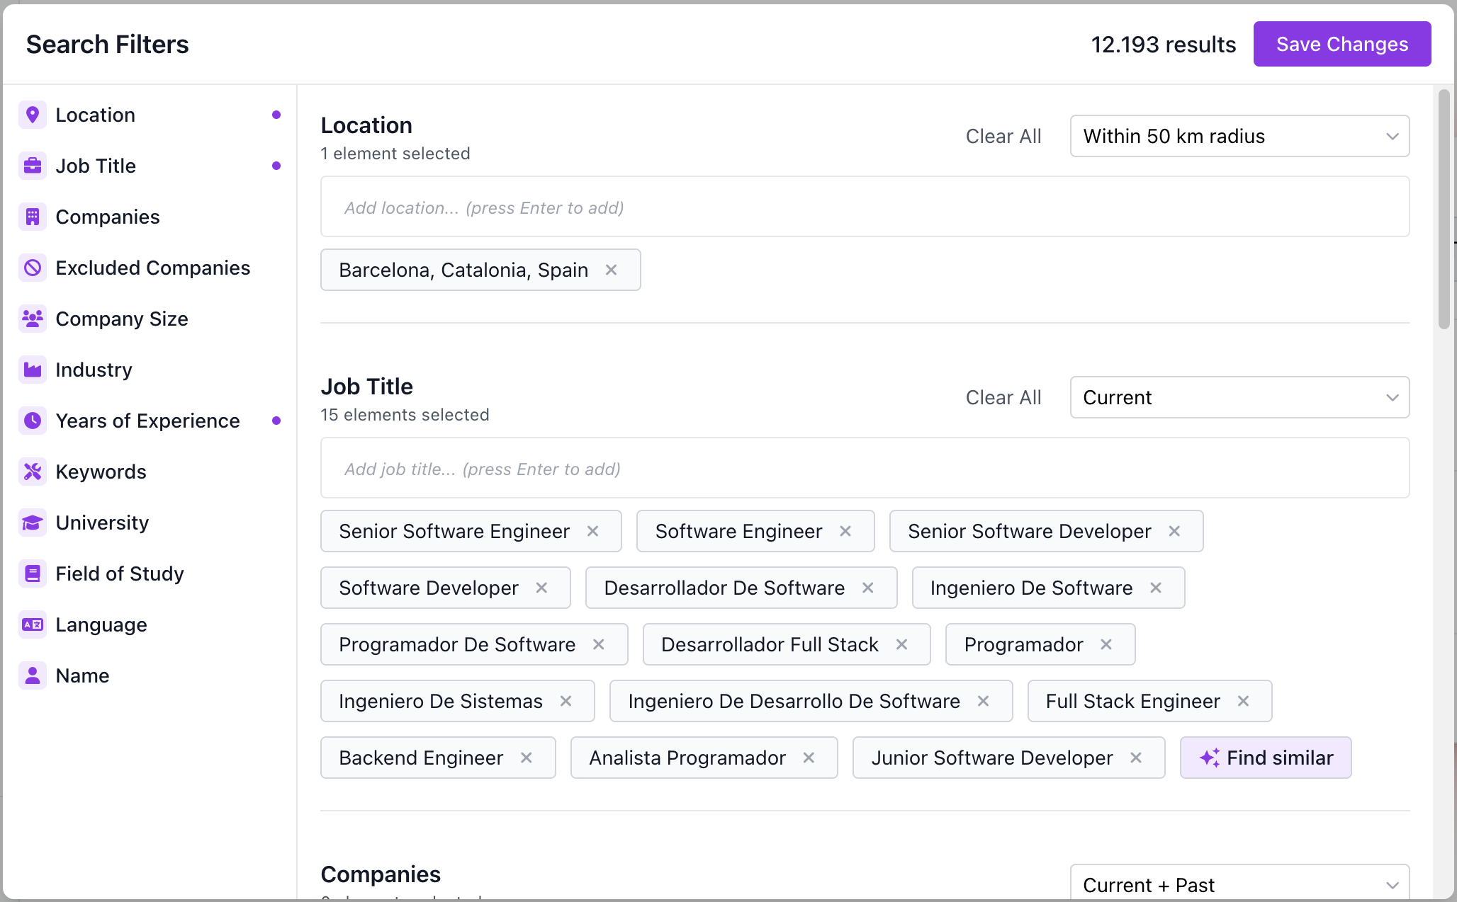
Task: Click Save Changes
Action: pyautogui.click(x=1341, y=43)
